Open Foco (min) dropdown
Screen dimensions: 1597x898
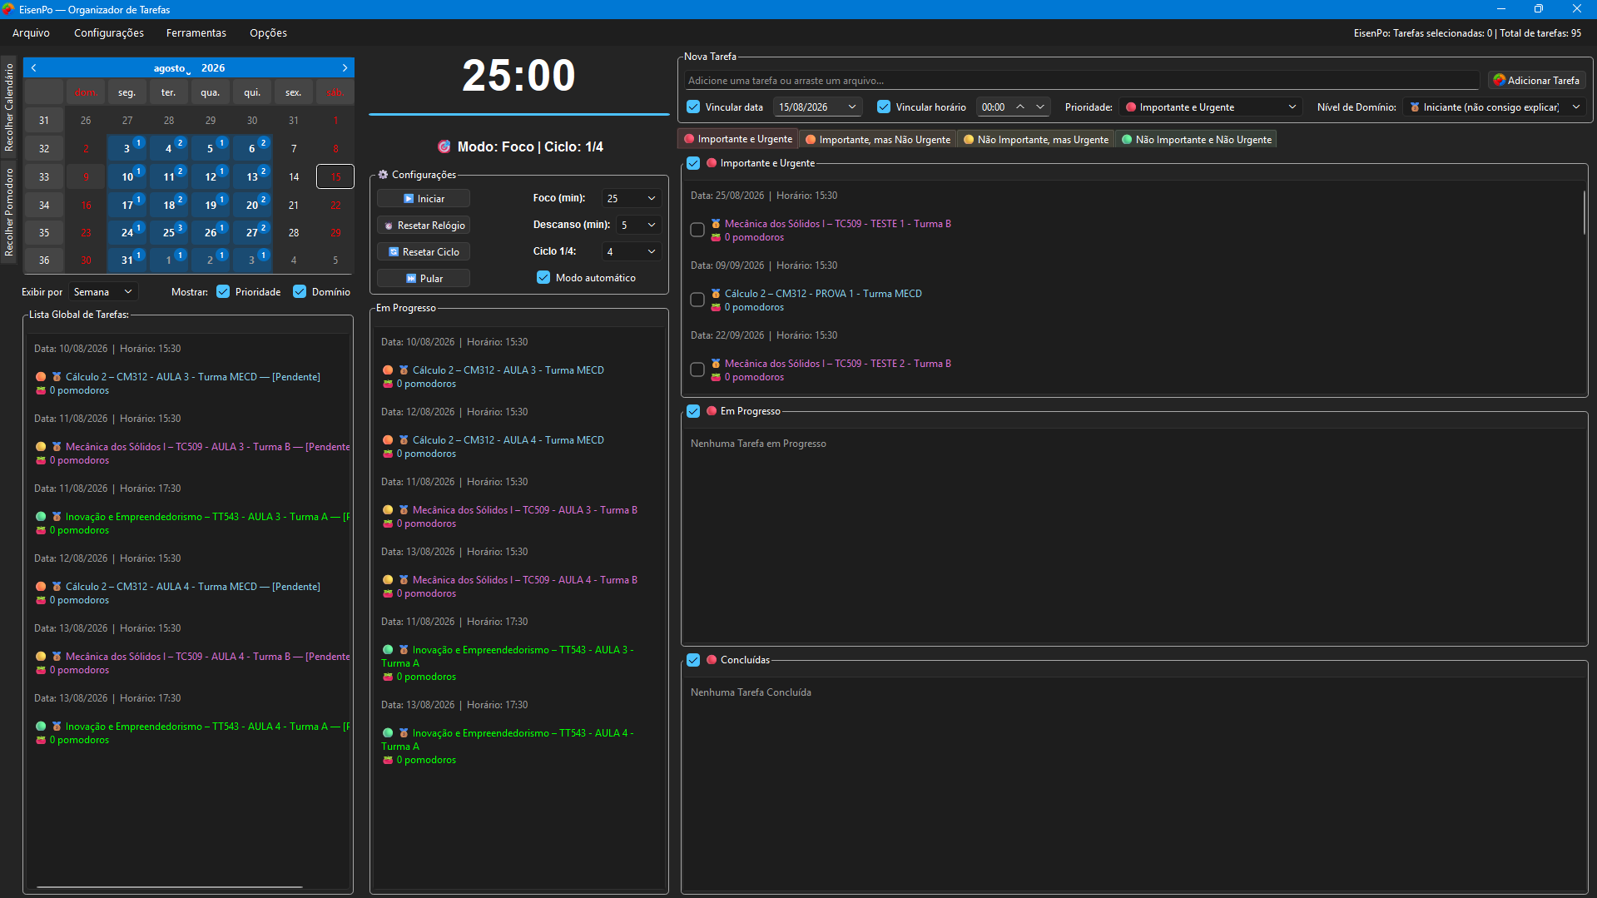click(632, 198)
